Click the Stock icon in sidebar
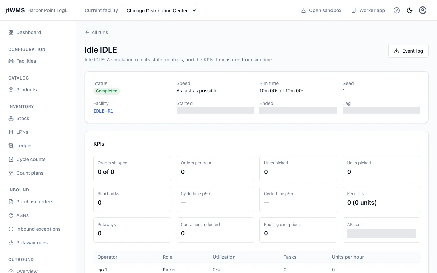Screen dimensions: 437x273 coord(11,118)
